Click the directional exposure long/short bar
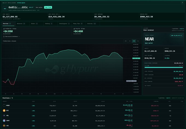Viewport: 186px width, 129px height. (x=164, y=67)
